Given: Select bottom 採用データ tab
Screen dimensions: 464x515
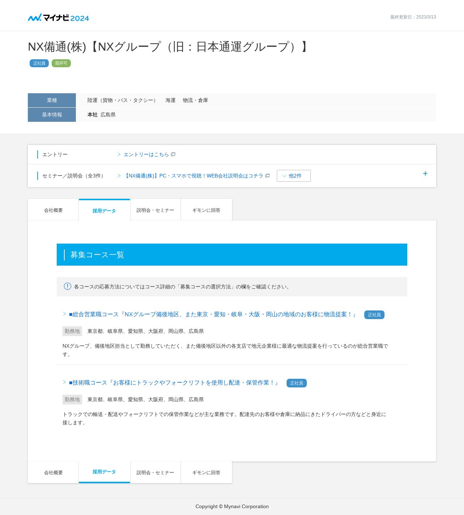Looking at the screenshot, I should (104, 472).
